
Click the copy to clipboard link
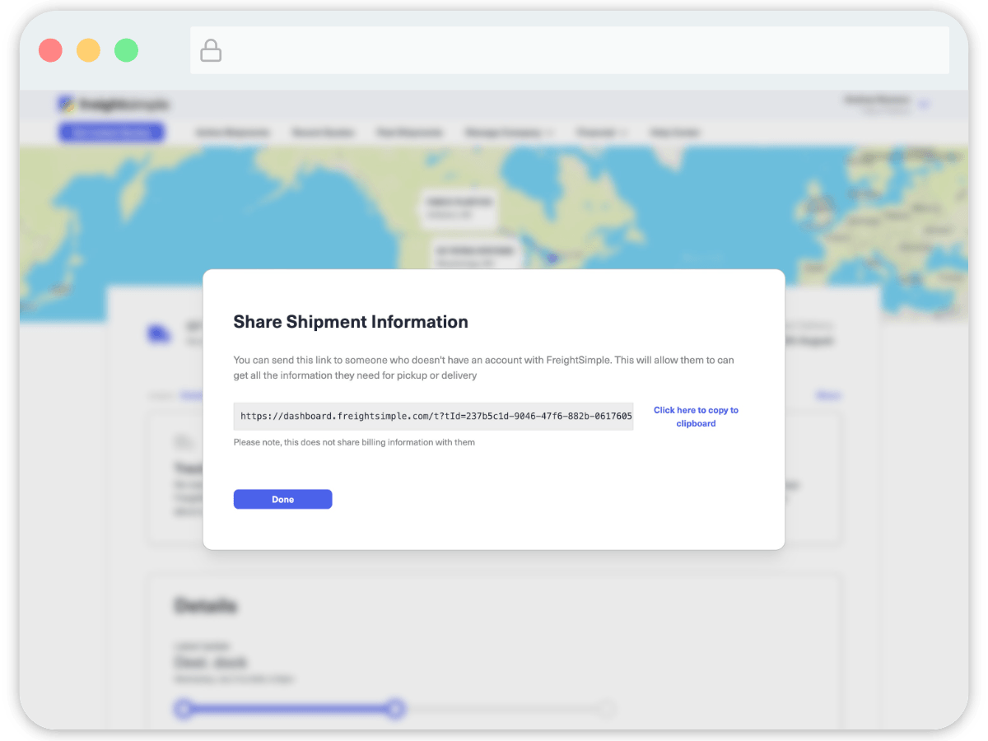point(696,417)
